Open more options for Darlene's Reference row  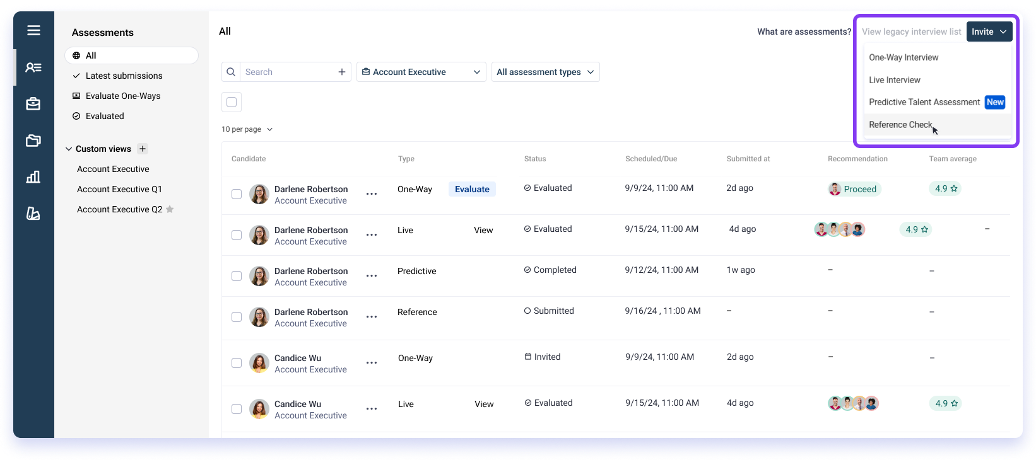click(x=372, y=317)
